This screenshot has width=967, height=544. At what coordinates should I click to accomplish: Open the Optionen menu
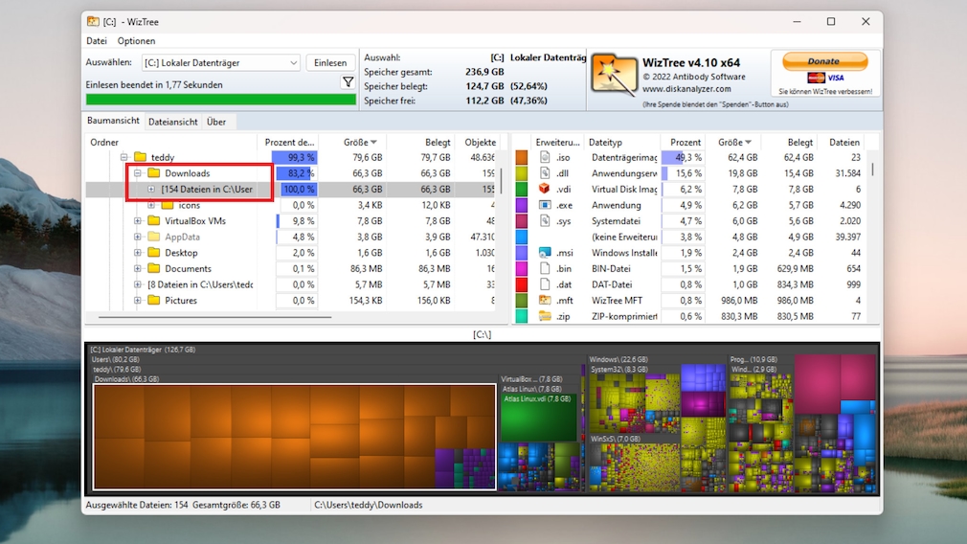(x=136, y=41)
